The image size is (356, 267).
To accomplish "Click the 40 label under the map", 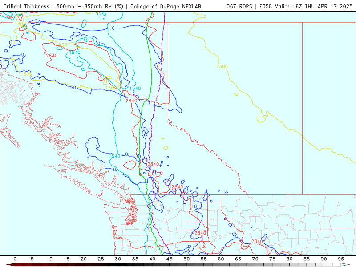I will [152, 259].
